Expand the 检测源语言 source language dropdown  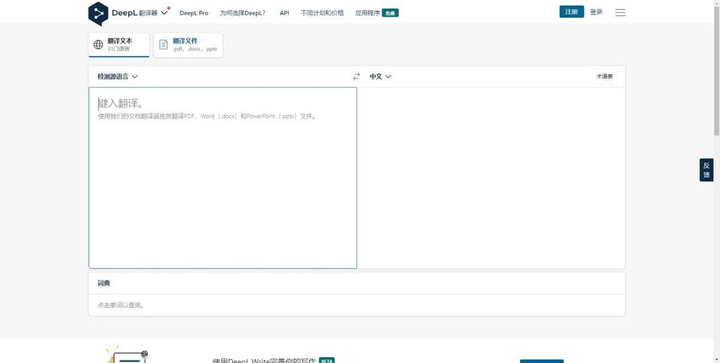point(118,77)
